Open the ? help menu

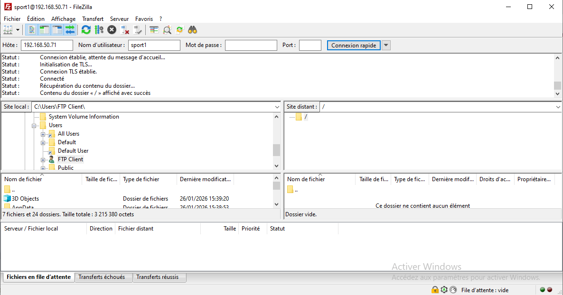(161, 18)
